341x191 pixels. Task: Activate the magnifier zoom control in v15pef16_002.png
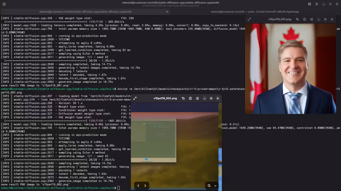(209, 185)
